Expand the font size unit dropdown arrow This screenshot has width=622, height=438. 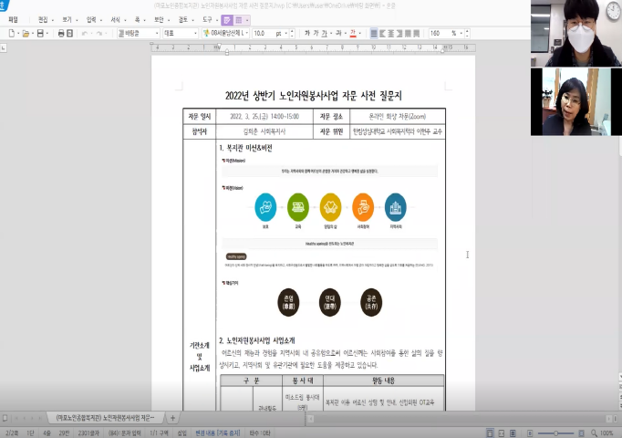[x=286, y=34]
